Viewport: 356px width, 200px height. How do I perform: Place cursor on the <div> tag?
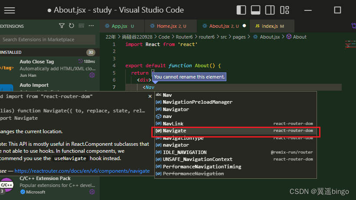tap(144, 80)
